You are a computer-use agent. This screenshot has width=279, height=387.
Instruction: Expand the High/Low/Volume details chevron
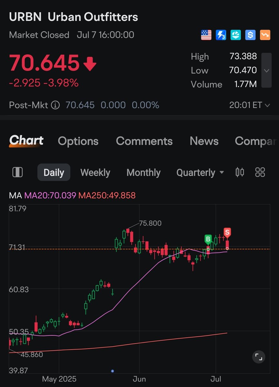click(x=266, y=70)
